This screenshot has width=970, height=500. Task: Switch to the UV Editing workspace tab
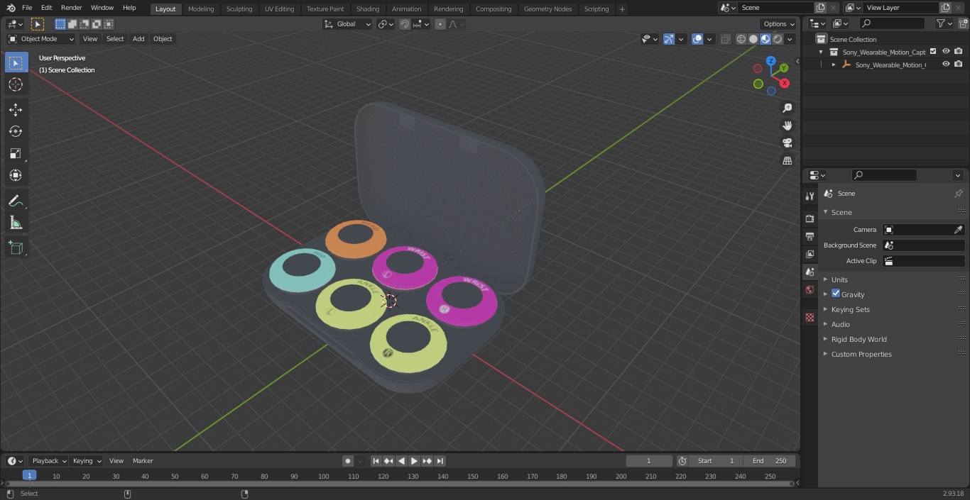[279, 9]
